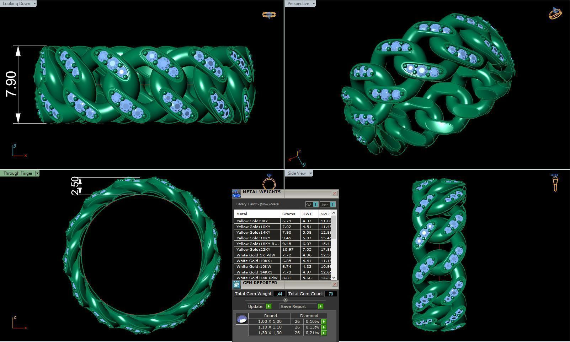Select the Perspective viewport tab

tap(298, 4)
